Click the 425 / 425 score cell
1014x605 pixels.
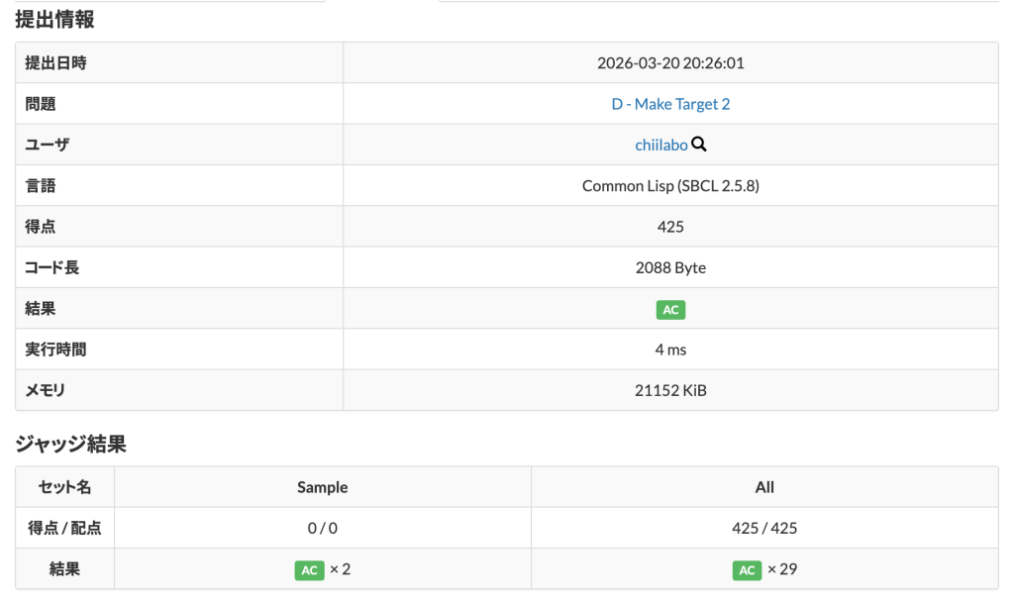pyautogui.click(x=764, y=528)
